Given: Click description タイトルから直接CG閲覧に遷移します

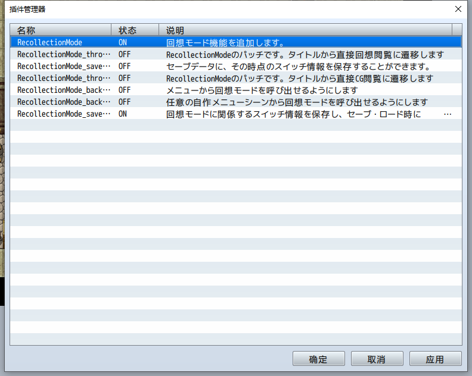Looking at the screenshot, I should (300, 79).
